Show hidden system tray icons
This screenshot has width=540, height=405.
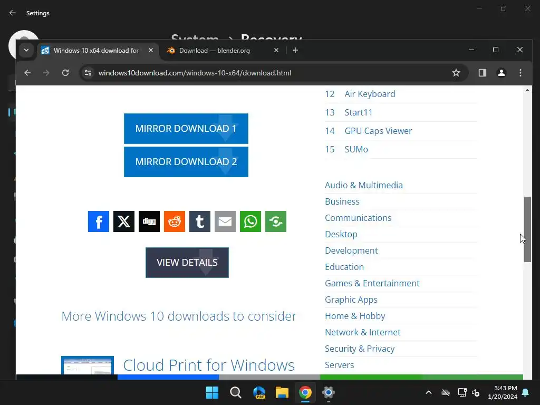click(429, 392)
